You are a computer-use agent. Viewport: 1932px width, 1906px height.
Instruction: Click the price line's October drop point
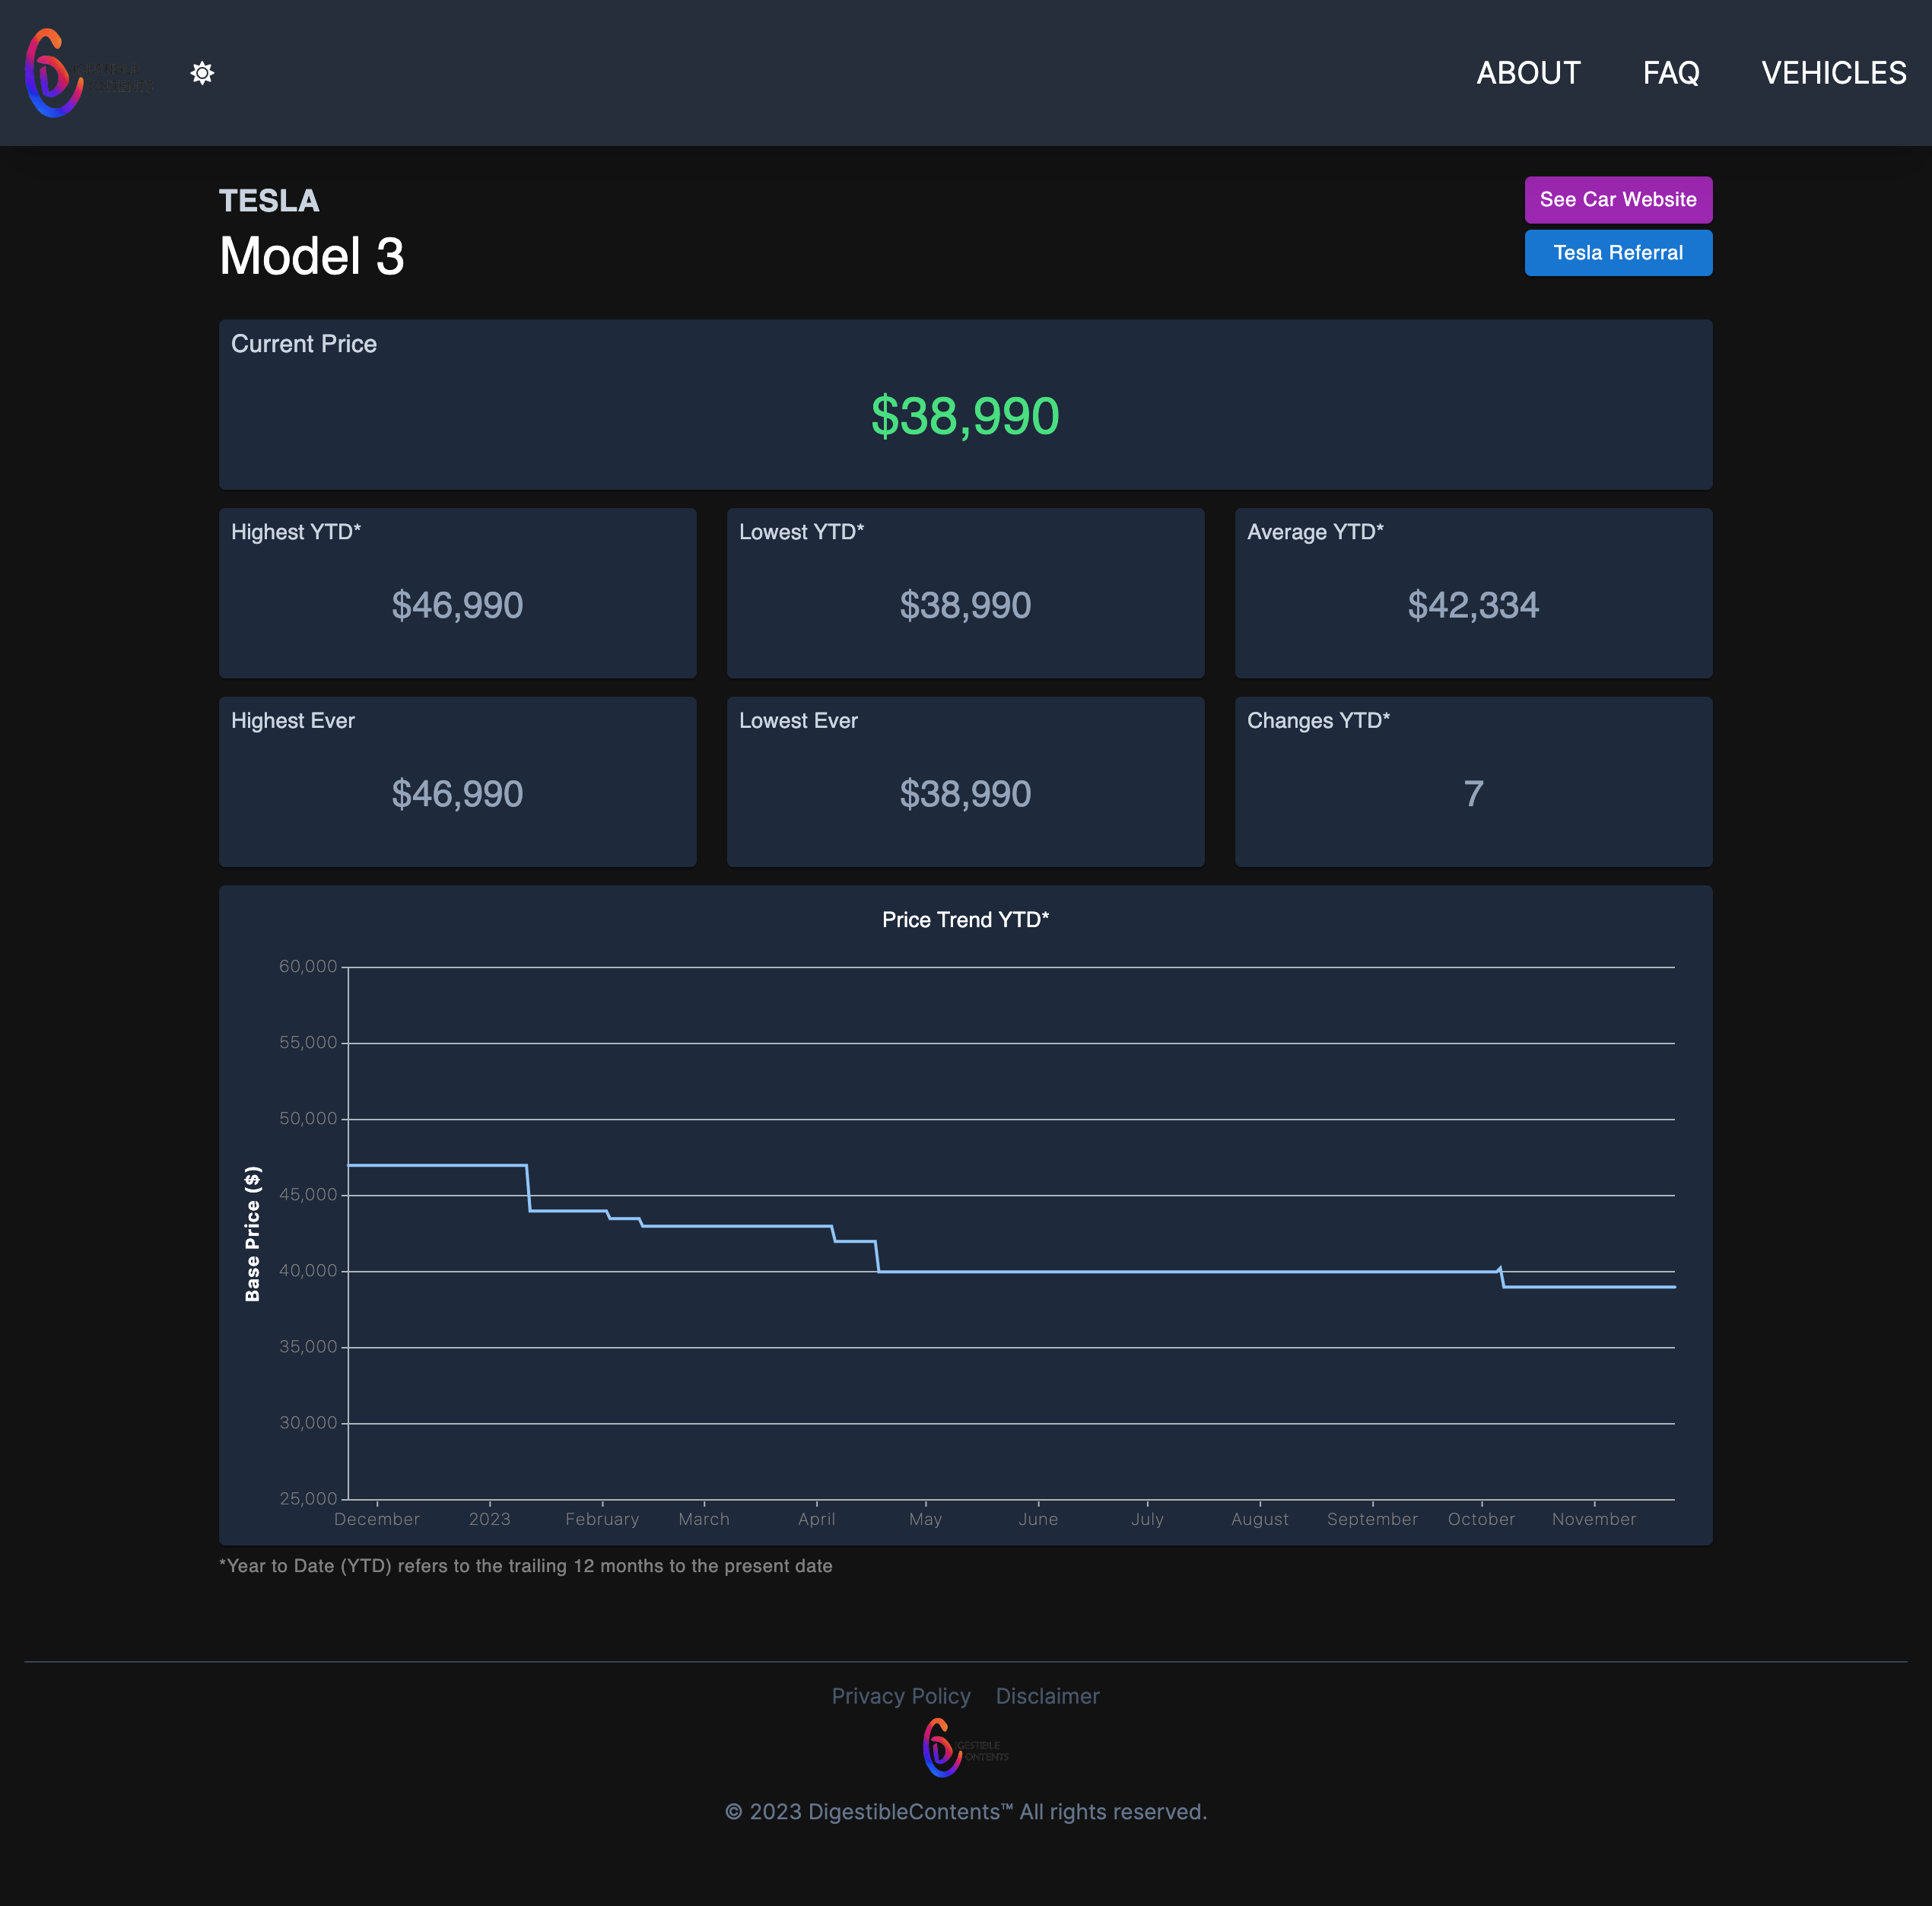tap(1501, 1277)
